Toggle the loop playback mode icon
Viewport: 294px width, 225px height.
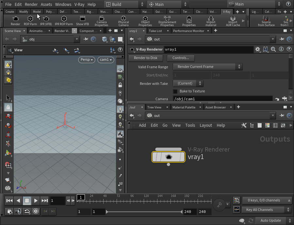27,211
